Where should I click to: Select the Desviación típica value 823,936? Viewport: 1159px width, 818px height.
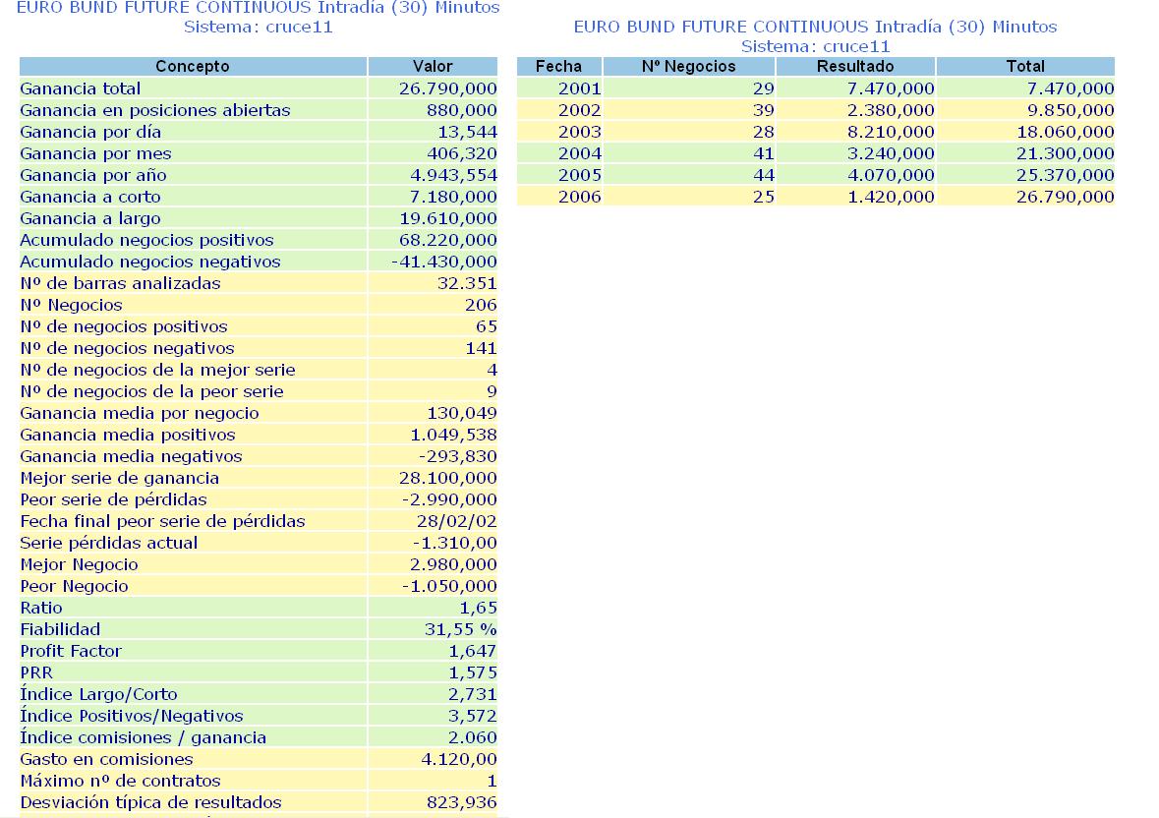(x=462, y=802)
